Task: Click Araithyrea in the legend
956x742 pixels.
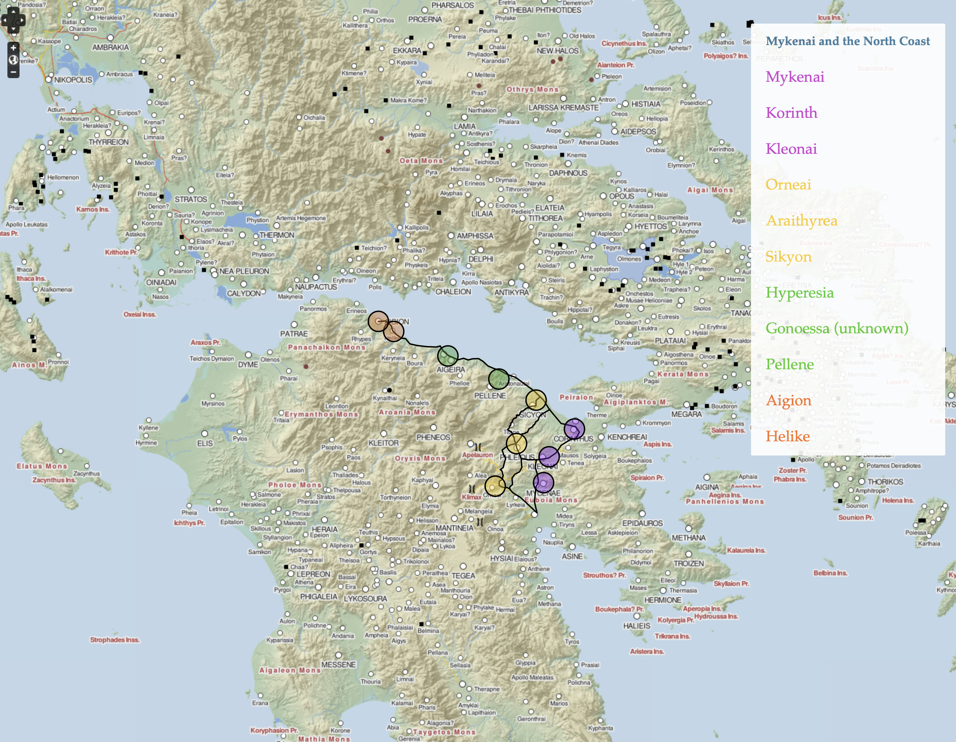Action: point(801,221)
